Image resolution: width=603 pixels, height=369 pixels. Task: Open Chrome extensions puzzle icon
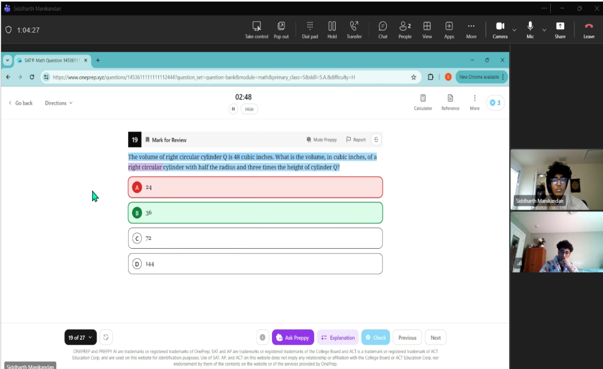(430, 77)
